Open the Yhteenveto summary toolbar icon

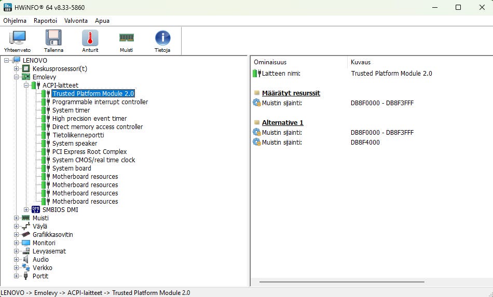(17, 41)
